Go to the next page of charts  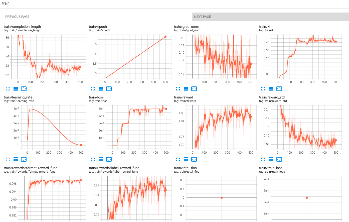coord(271,17)
